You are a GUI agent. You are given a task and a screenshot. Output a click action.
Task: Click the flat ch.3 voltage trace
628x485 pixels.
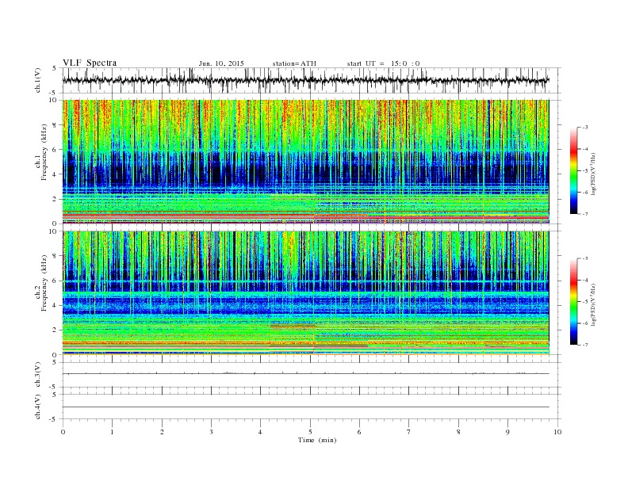pos(305,373)
